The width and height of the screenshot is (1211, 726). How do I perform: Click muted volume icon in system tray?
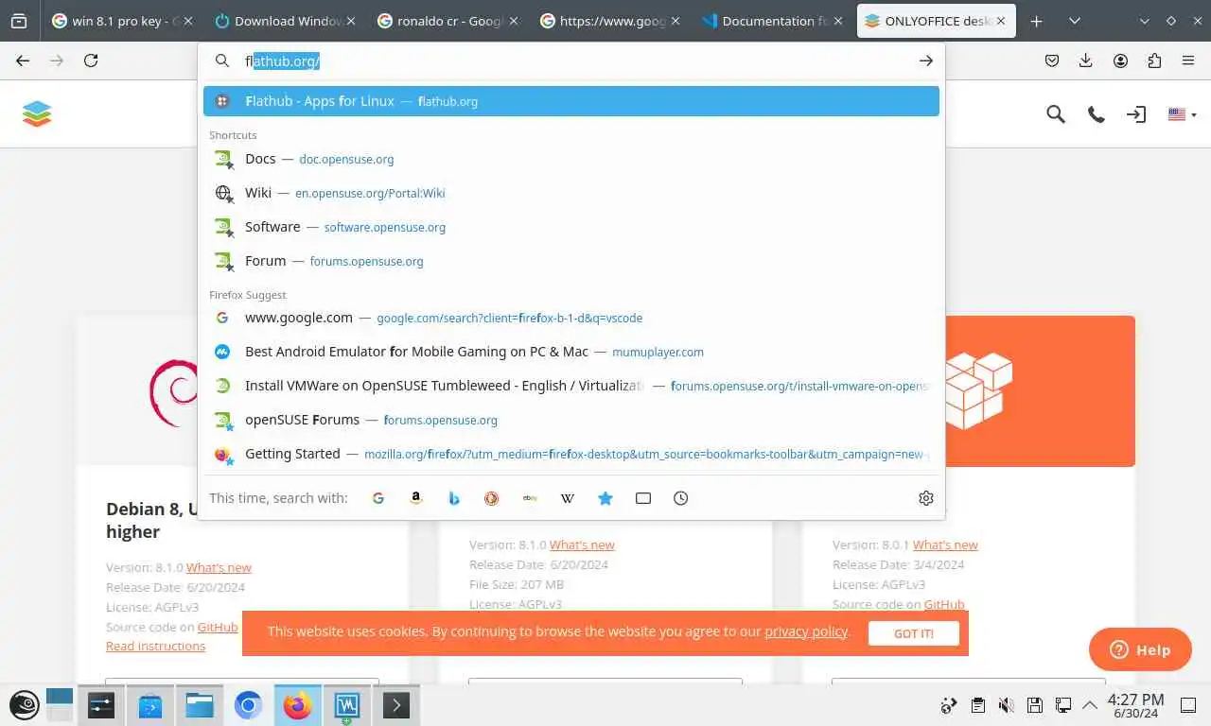pyautogui.click(x=1007, y=704)
